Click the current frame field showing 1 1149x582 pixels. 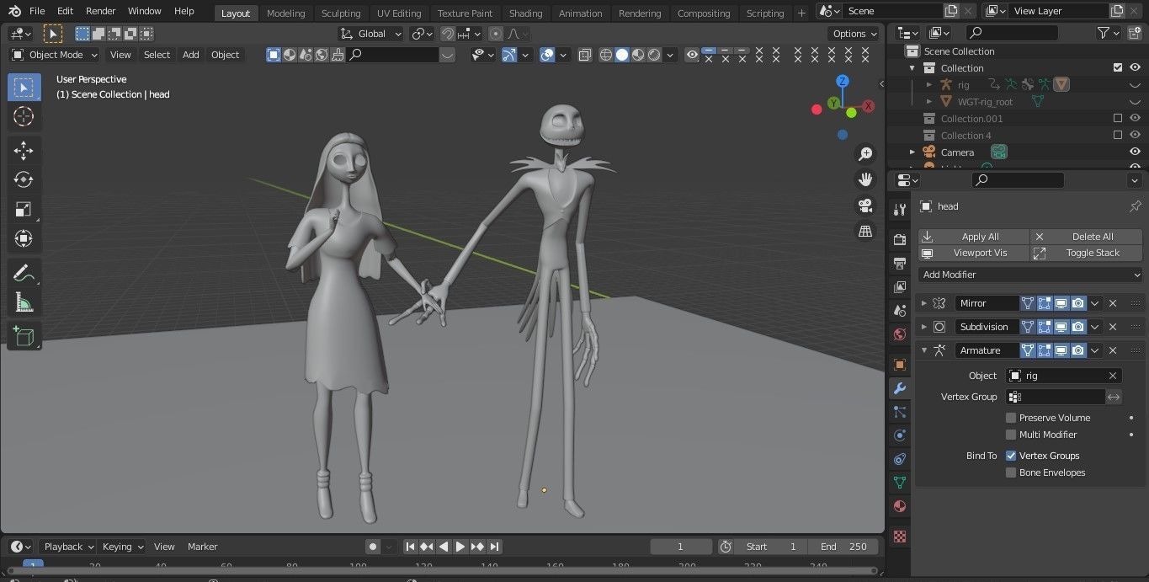681,547
